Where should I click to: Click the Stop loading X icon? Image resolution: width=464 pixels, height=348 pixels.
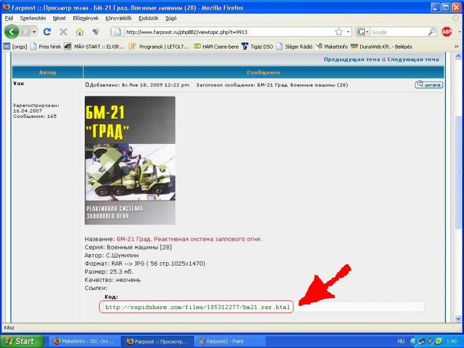click(x=63, y=32)
